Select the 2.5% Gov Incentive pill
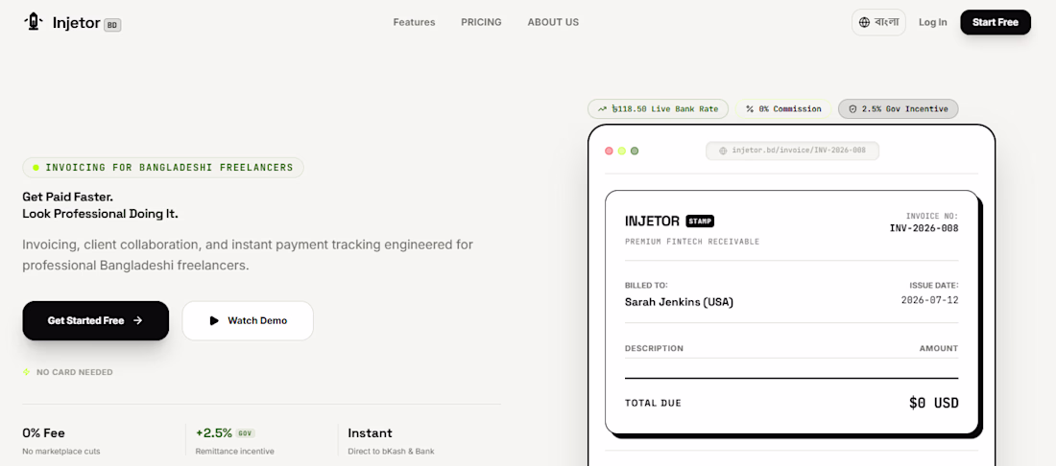The height and width of the screenshot is (466, 1056). click(x=898, y=109)
